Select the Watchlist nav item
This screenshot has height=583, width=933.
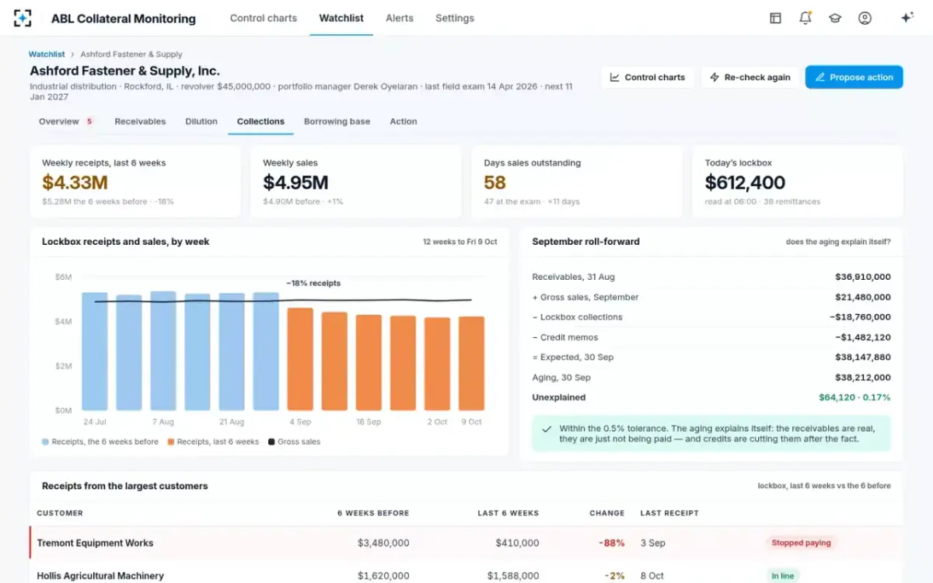[341, 18]
